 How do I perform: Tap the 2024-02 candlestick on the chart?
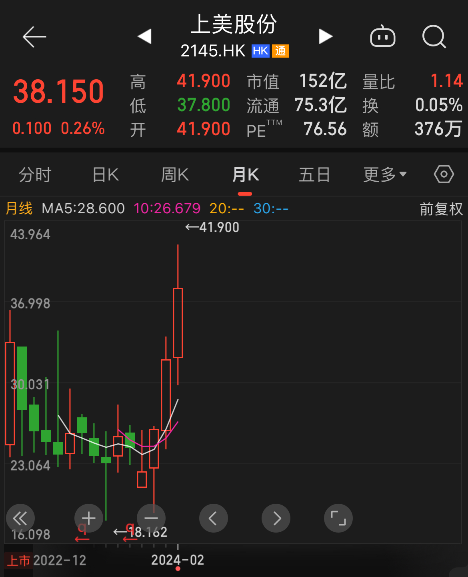pos(178,323)
